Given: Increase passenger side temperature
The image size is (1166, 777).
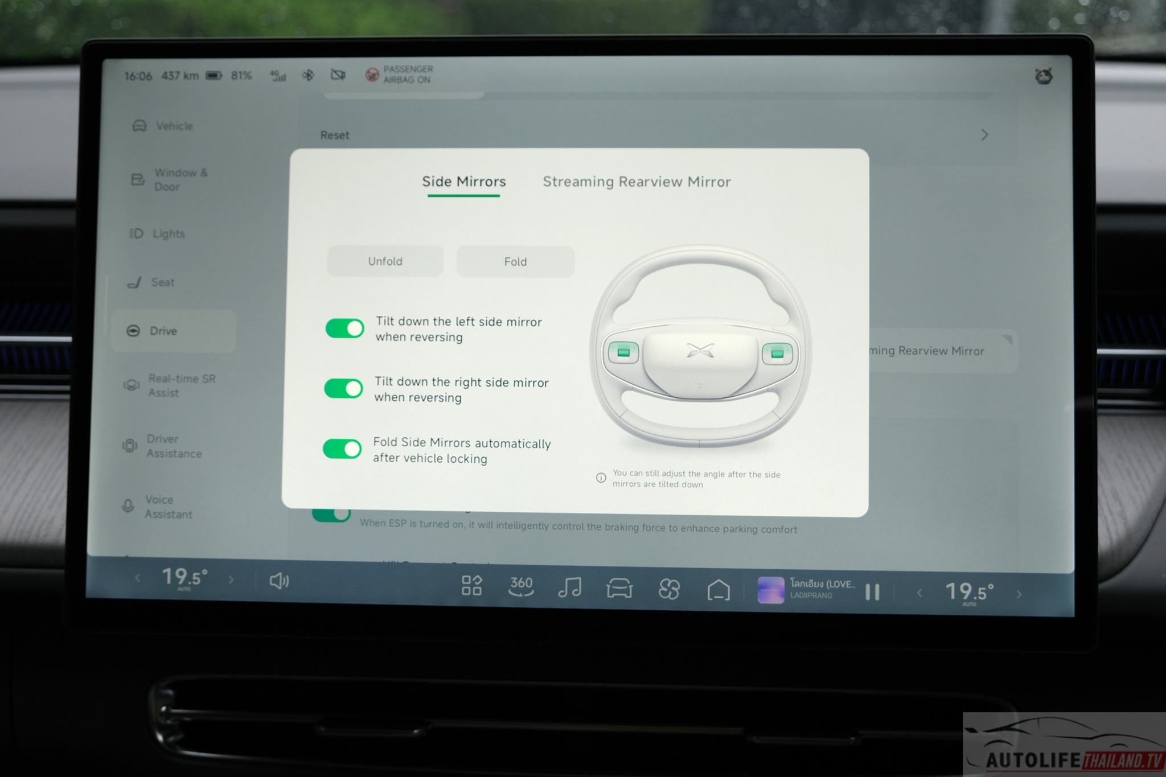Looking at the screenshot, I should (1019, 594).
